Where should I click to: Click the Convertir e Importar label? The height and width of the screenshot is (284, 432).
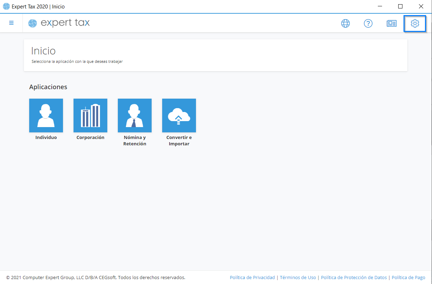(179, 141)
